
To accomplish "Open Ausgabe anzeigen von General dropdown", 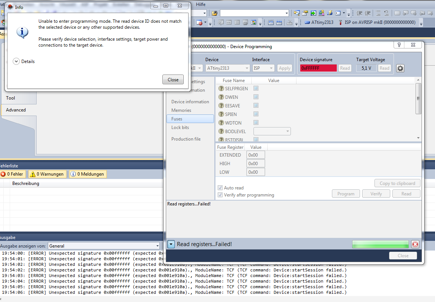I will click(x=104, y=246).
